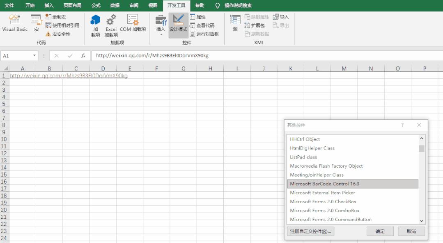
Task: Click the select-all corner of the sheet
Action: pos(5,68)
